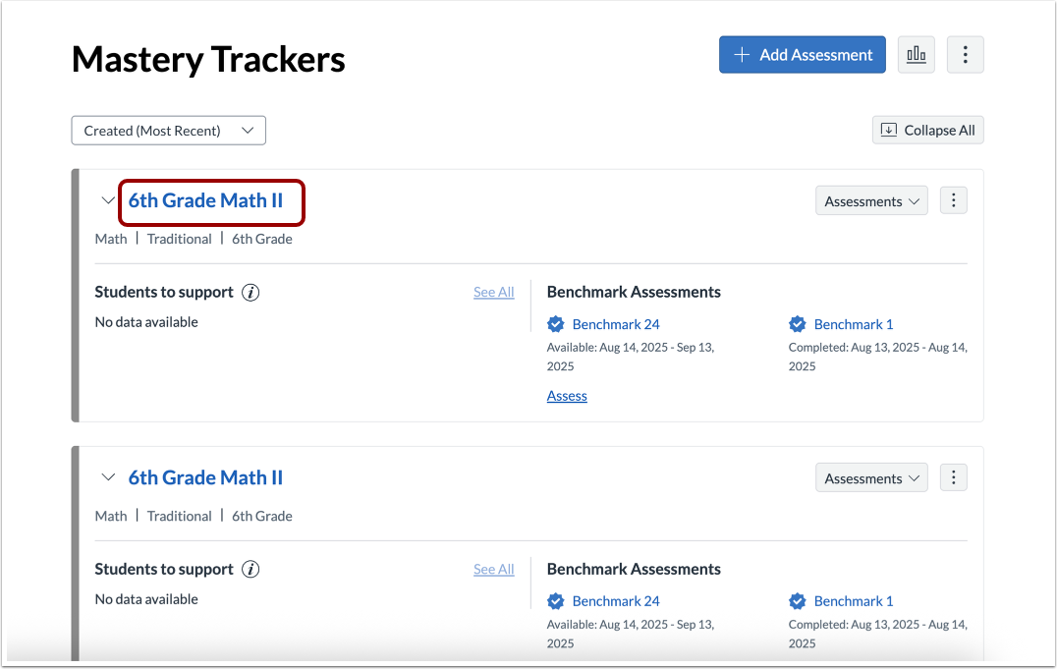This screenshot has width=1057, height=669.
Task: Click the Collapse All button
Action: click(x=927, y=130)
